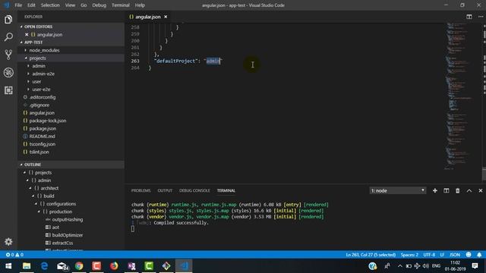This screenshot has height=273, width=486.
Task: Open the View menu
Action: click(x=70, y=5)
